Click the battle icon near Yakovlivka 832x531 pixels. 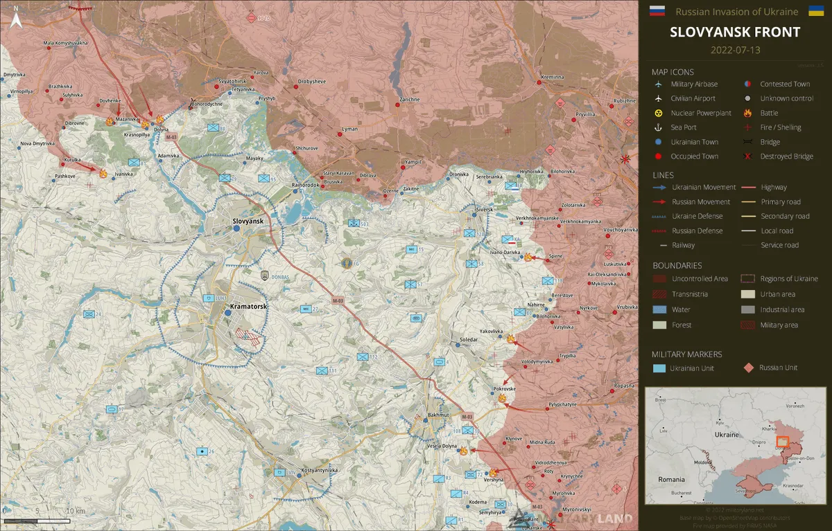coord(511,339)
